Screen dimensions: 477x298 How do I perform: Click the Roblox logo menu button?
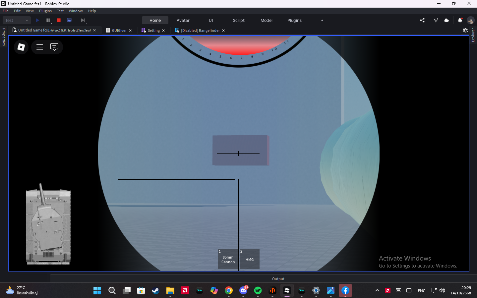(x=21, y=47)
